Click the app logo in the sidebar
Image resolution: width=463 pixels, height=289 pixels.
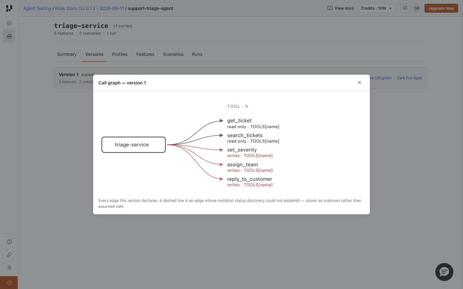click(9, 8)
